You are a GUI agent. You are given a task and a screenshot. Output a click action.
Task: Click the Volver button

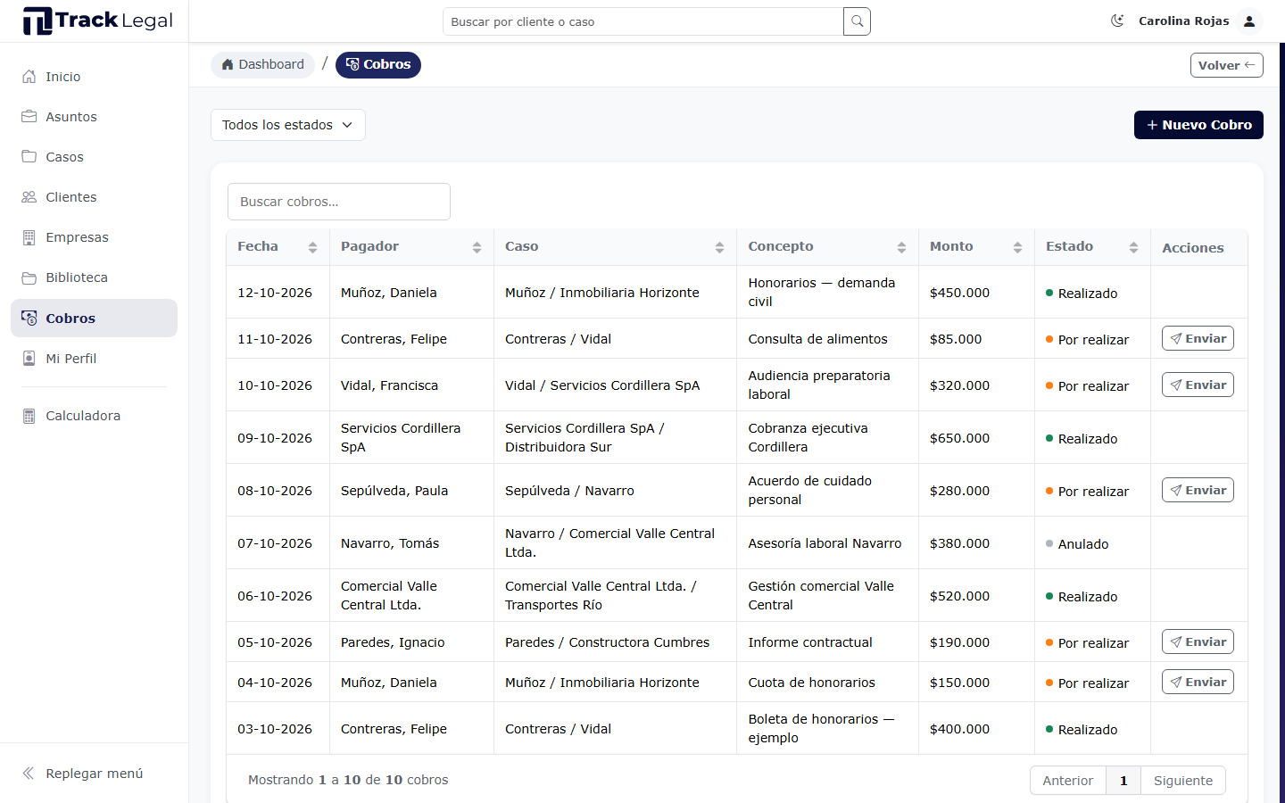1226,65
